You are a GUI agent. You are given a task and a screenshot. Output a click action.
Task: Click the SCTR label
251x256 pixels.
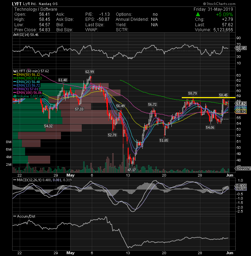pyautogui.click(x=122, y=30)
